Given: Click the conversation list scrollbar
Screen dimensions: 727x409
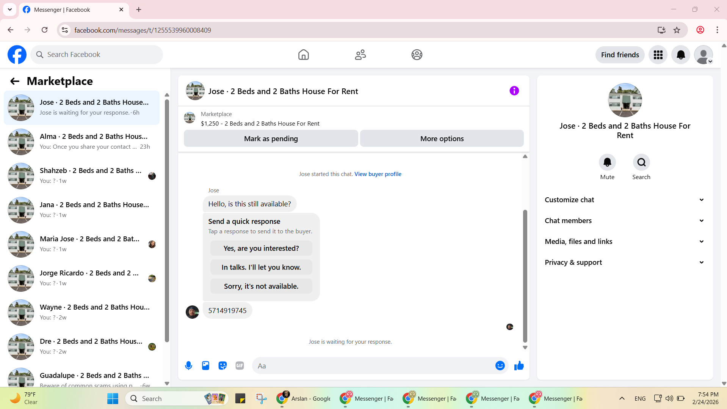Looking at the screenshot, I should click(x=167, y=220).
